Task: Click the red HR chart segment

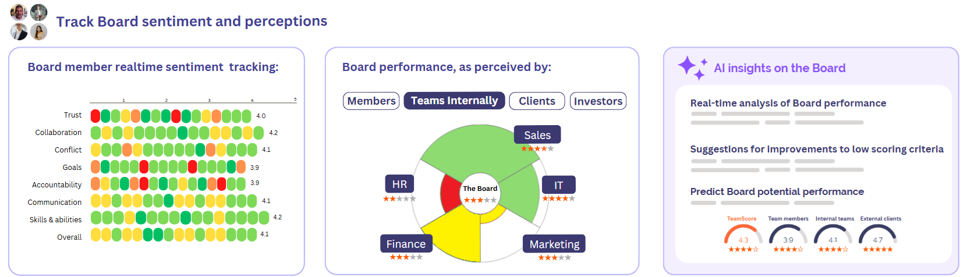Action: coord(450,193)
